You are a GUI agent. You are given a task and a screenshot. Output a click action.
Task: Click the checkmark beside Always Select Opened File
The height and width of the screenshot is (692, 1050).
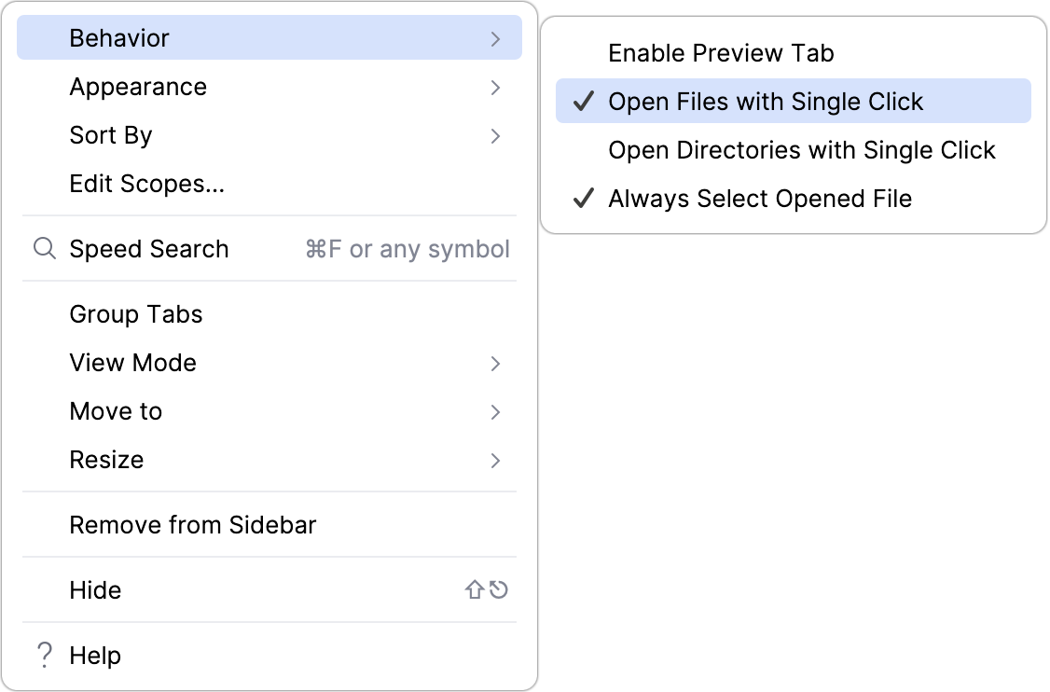point(582,198)
